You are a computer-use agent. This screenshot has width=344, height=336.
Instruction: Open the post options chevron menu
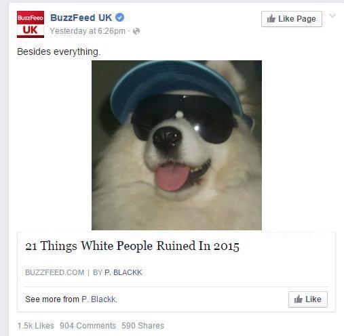click(x=332, y=16)
